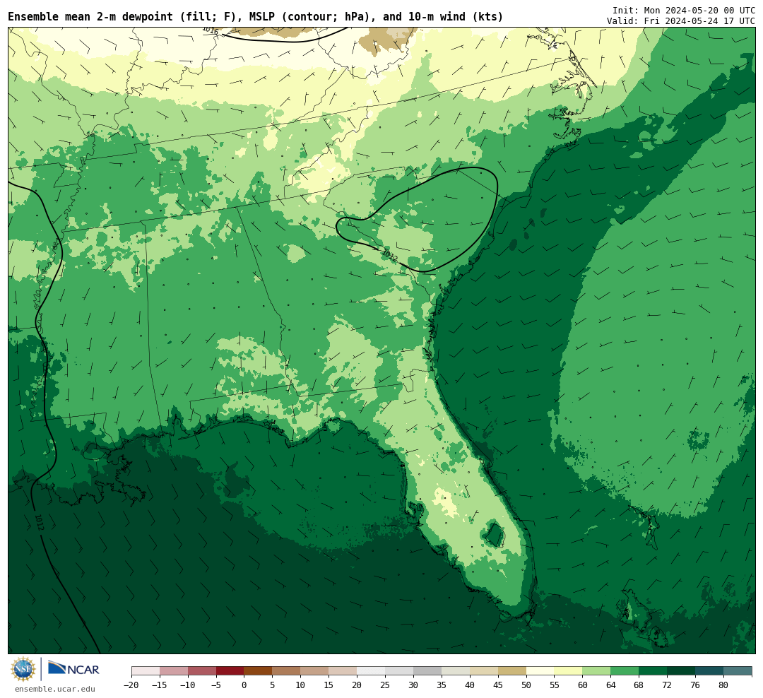Open the ensemble.ucar.edu link text
This screenshot has height=698, width=763.
(x=55, y=689)
